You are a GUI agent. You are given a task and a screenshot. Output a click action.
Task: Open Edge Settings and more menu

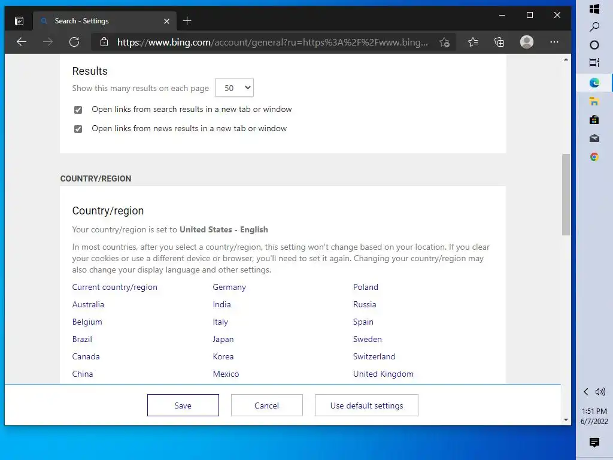tap(554, 42)
